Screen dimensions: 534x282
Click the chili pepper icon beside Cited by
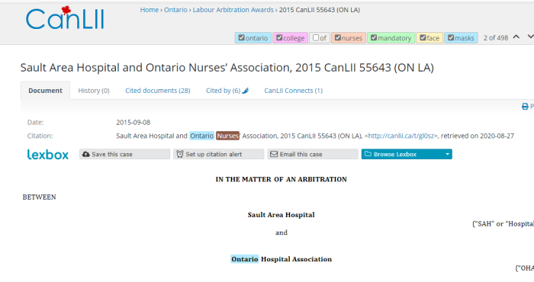click(245, 91)
